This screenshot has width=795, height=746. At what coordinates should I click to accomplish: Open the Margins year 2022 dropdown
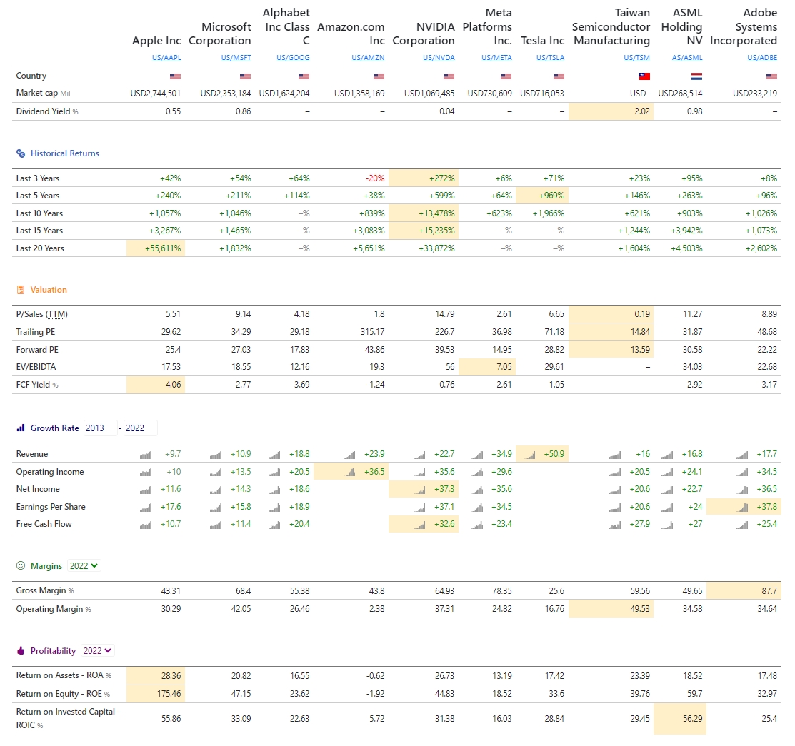pos(84,566)
